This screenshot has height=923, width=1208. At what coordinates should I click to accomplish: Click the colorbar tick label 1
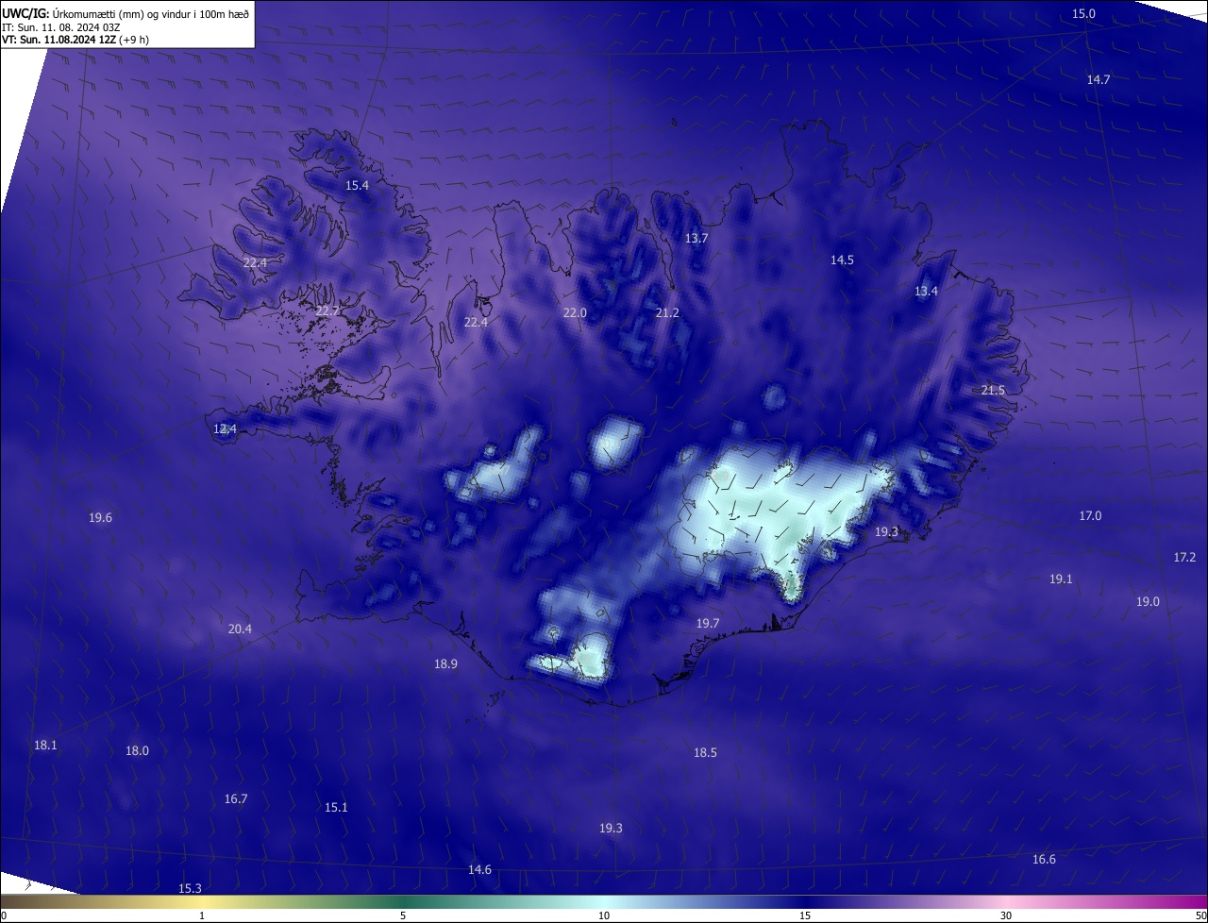(202, 916)
